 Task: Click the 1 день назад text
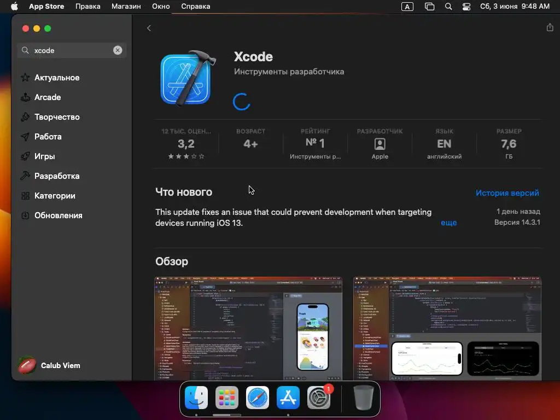click(518, 212)
